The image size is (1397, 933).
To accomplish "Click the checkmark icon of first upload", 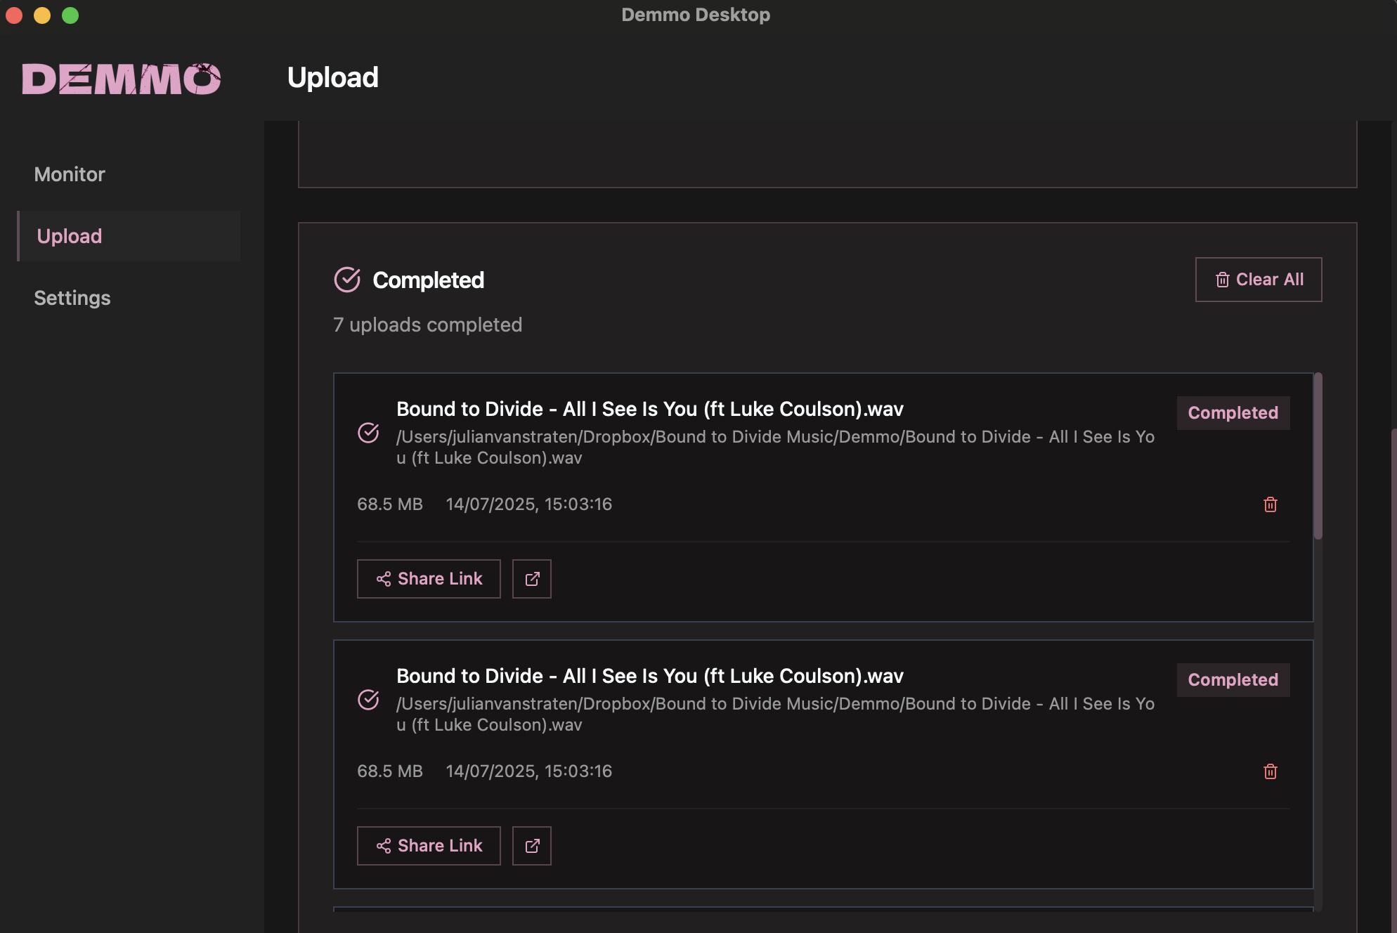I will pos(368,433).
